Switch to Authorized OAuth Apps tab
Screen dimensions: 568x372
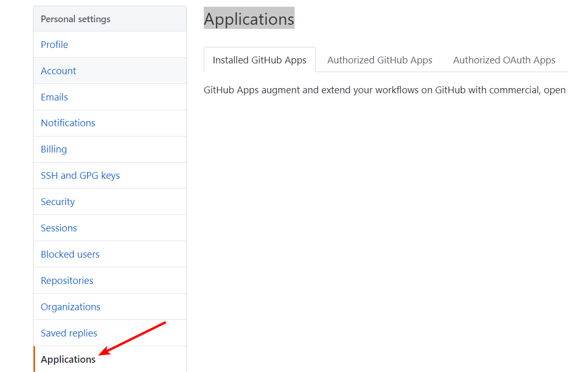tap(504, 60)
